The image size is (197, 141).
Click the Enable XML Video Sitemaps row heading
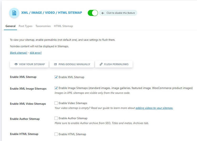click(28, 104)
